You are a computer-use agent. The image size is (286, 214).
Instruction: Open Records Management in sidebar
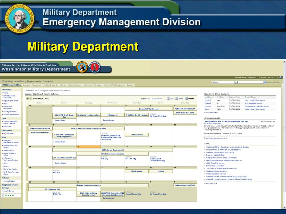pos(11,115)
